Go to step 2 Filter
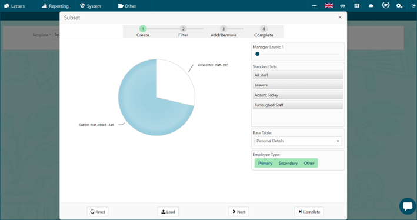 183,31
